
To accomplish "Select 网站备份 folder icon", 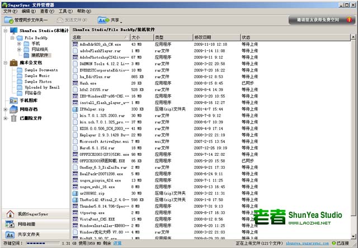I will pyautogui.click(x=20, y=93).
